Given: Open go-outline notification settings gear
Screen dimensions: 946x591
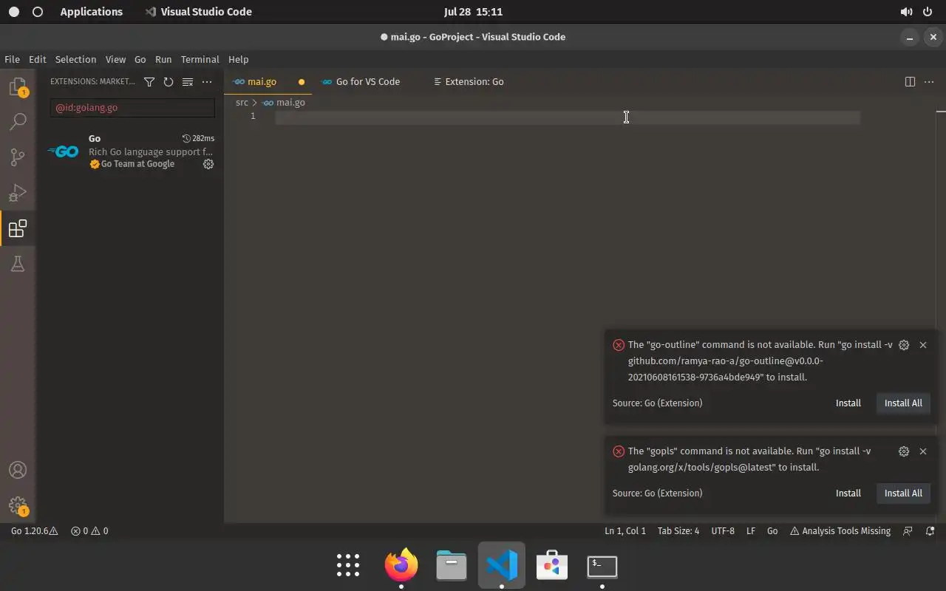Looking at the screenshot, I should point(904,345).
